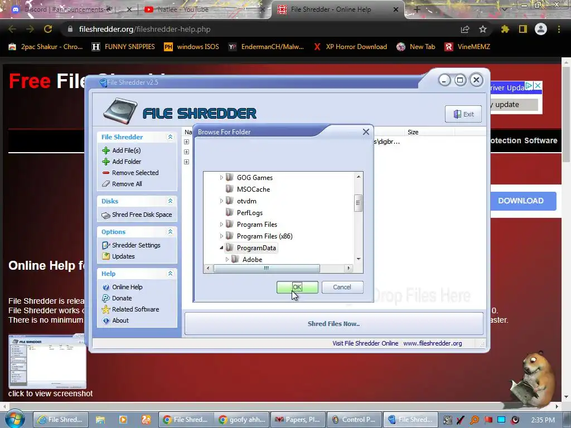Open Chrome's three-dot menu
This screenshot has width=571, height=428.
tap(559, 29)
